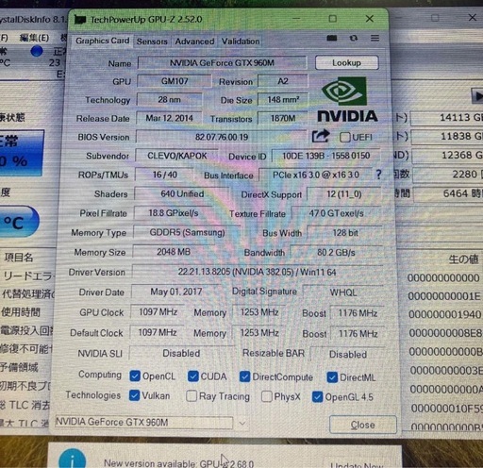Open the 編集(E) menu in CrystalDiskInfo
This screenshot has width=483, height=468.
click(x=34, y=38)
